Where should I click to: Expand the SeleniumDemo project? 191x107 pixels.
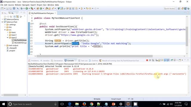pyautogui.click(x=2, y=19)
